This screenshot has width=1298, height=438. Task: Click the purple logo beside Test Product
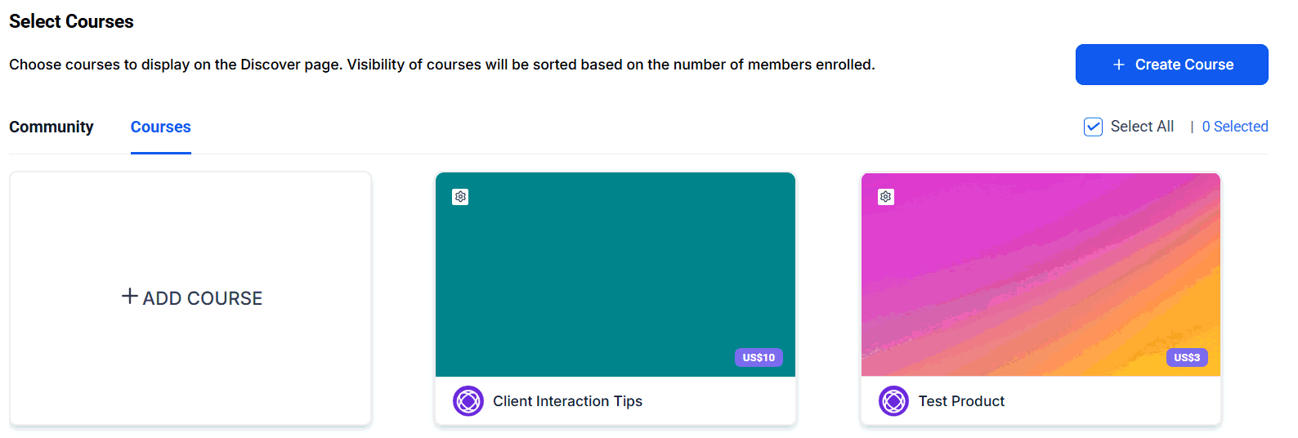(x=893, y=401)
